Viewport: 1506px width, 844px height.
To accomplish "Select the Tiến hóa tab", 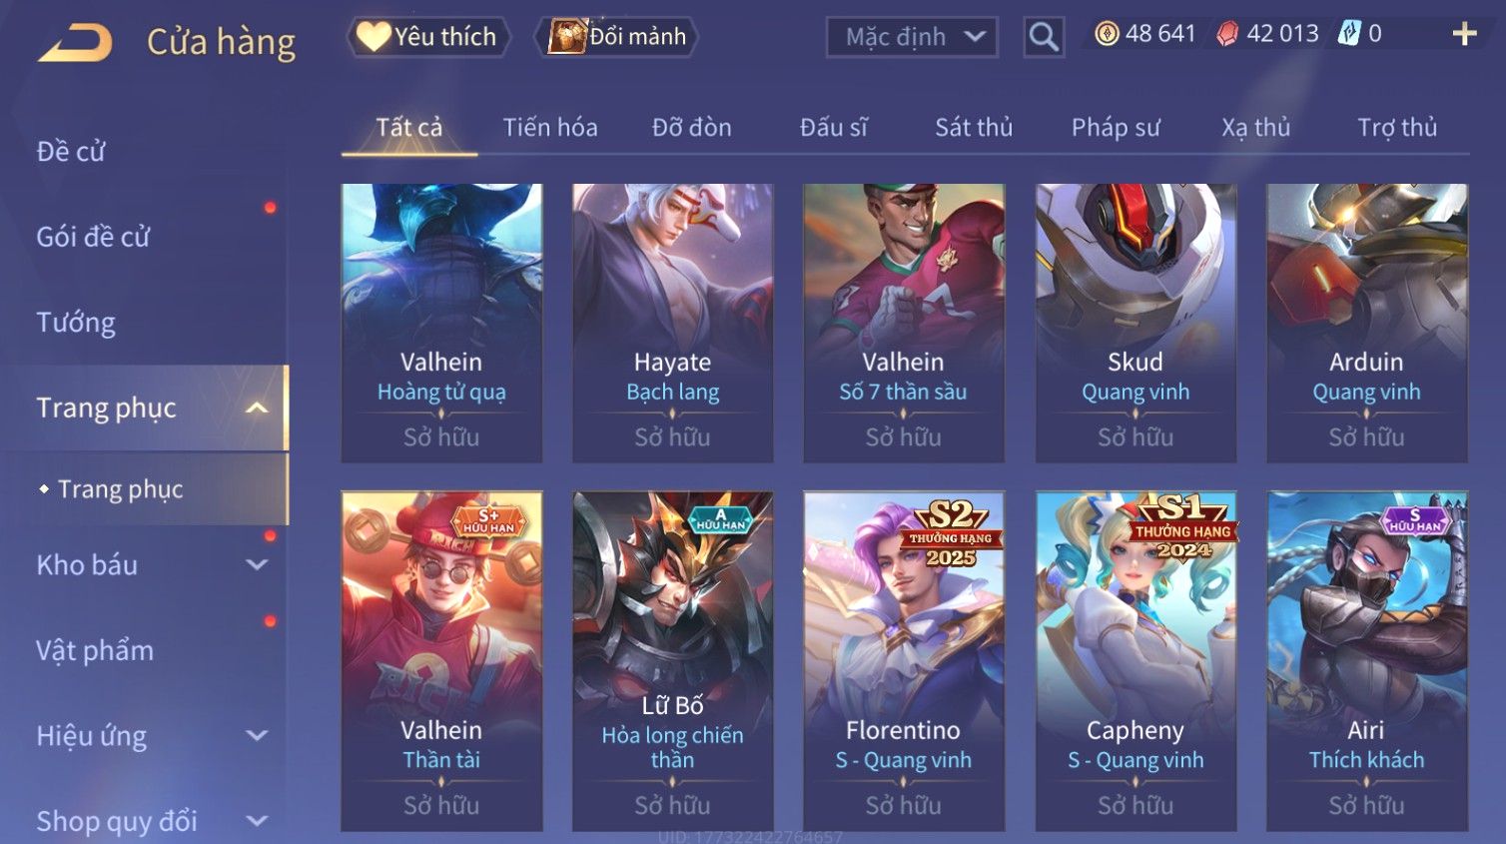I will tap(550, 128).
